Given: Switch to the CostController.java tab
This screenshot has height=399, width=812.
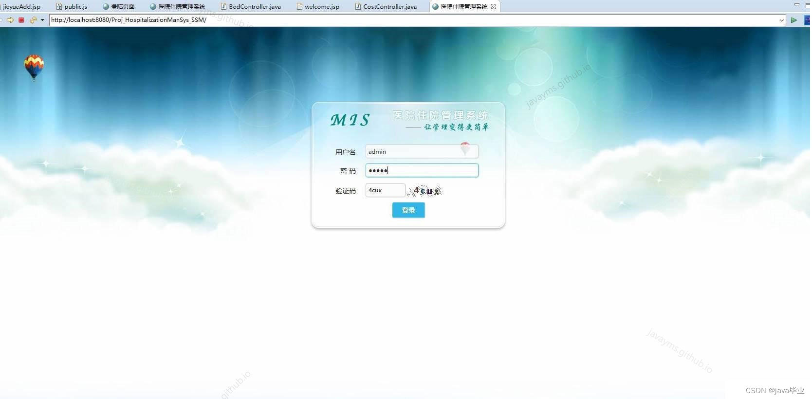Looking at the screenshot, I should pos(386,6).
